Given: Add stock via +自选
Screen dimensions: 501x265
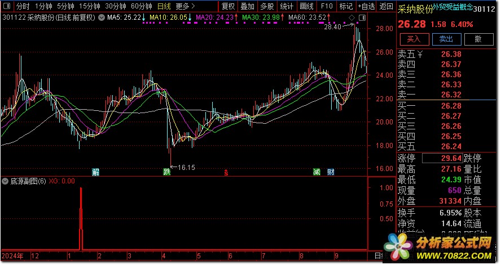Looking at the screenshot, I should tap(366, 6).
